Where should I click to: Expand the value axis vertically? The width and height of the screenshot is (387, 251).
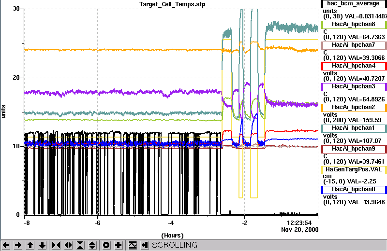92,245
